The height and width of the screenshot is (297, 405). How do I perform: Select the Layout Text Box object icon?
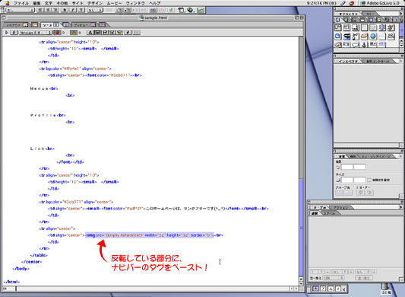click(x=347, y=27)
